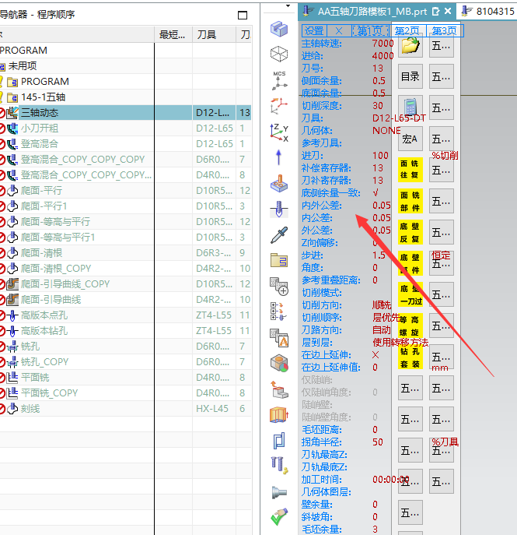
Task: Switch to the 8104315 file tab
Action: pos(487,12)
